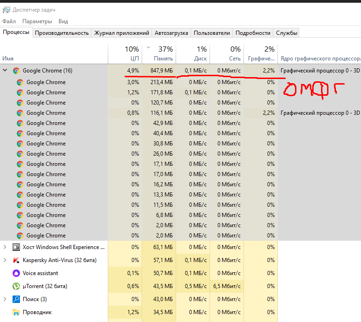Viewport: 361px width, 322px height.
Task: Expand the Kaspersky Anti-Virus process group
Action: [x=5, y=260]
